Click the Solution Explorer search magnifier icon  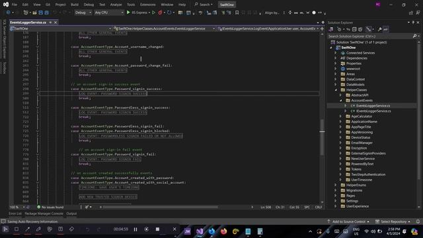(414, 36)
